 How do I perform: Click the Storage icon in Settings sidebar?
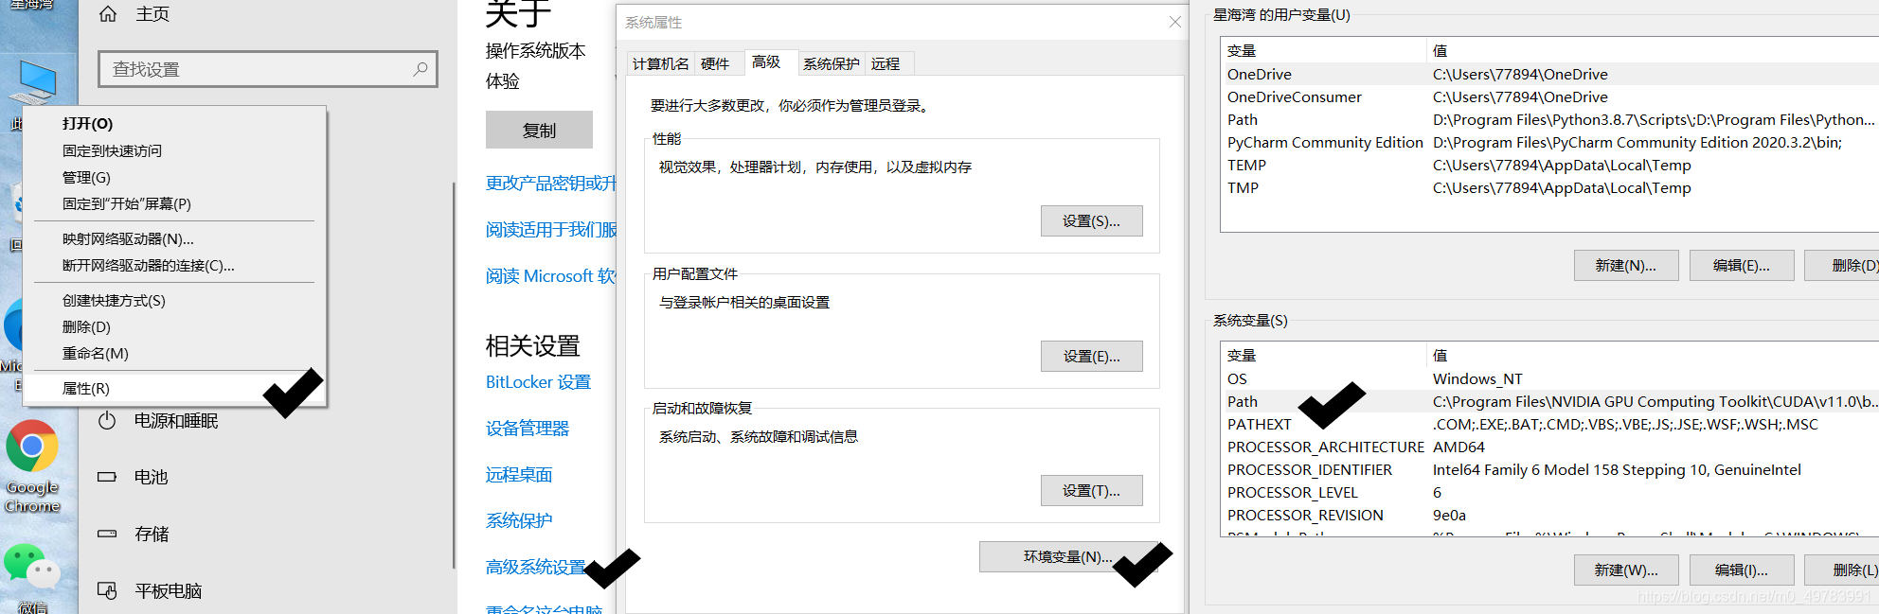107,534
